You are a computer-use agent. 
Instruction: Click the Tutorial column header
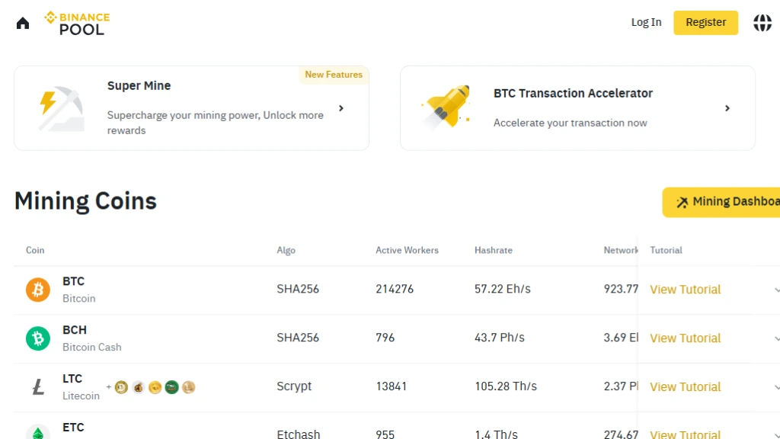[x=666, y=250]
